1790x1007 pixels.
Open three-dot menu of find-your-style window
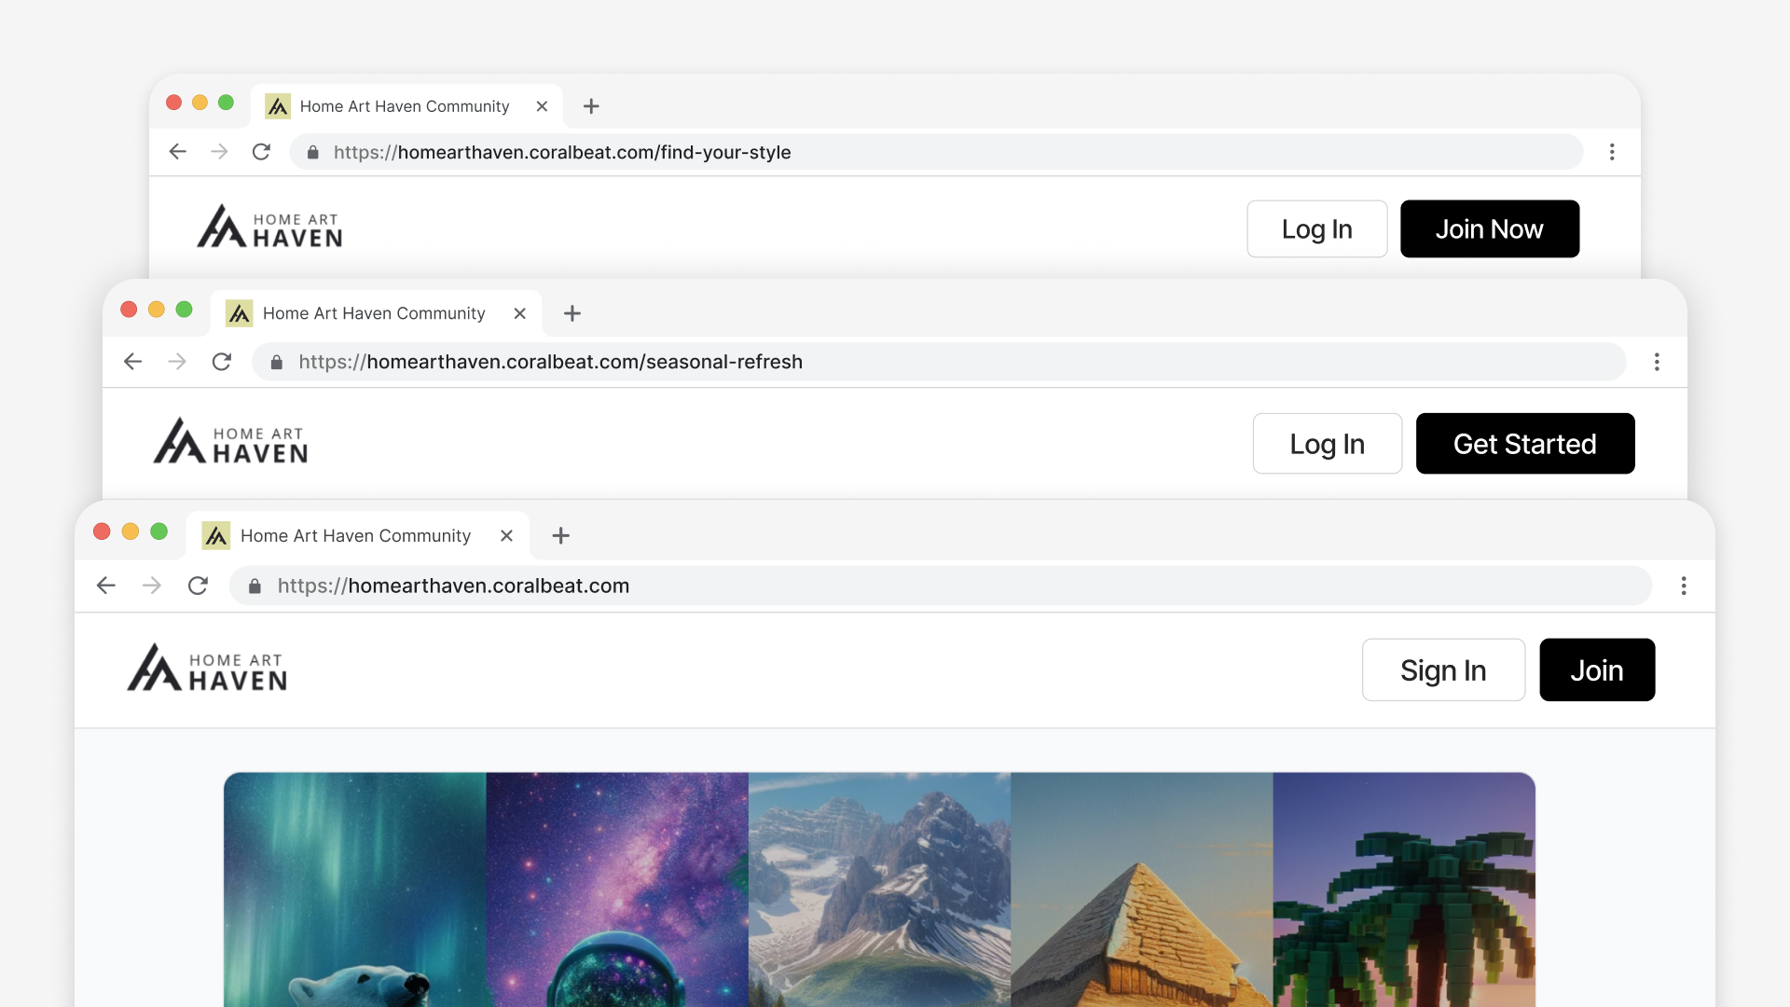1612,152
